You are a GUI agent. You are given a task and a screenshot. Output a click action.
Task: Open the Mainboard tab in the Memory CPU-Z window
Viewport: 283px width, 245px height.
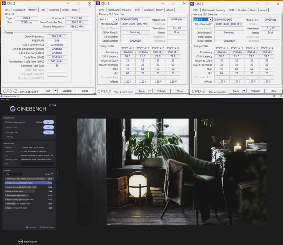pyautogui.click(x=19, y=10)
